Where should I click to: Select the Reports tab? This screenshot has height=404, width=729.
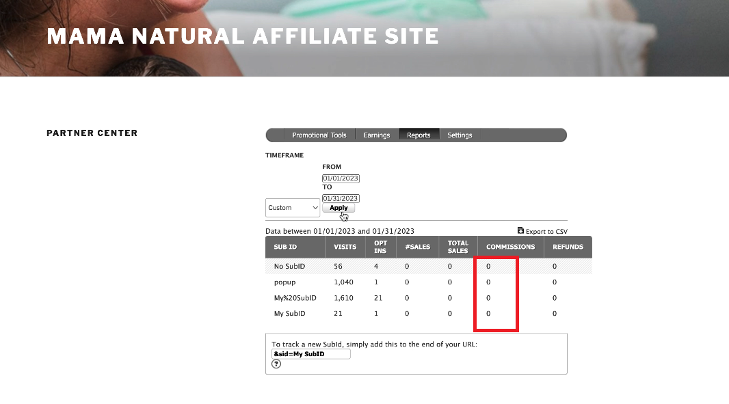pos(419,135)
